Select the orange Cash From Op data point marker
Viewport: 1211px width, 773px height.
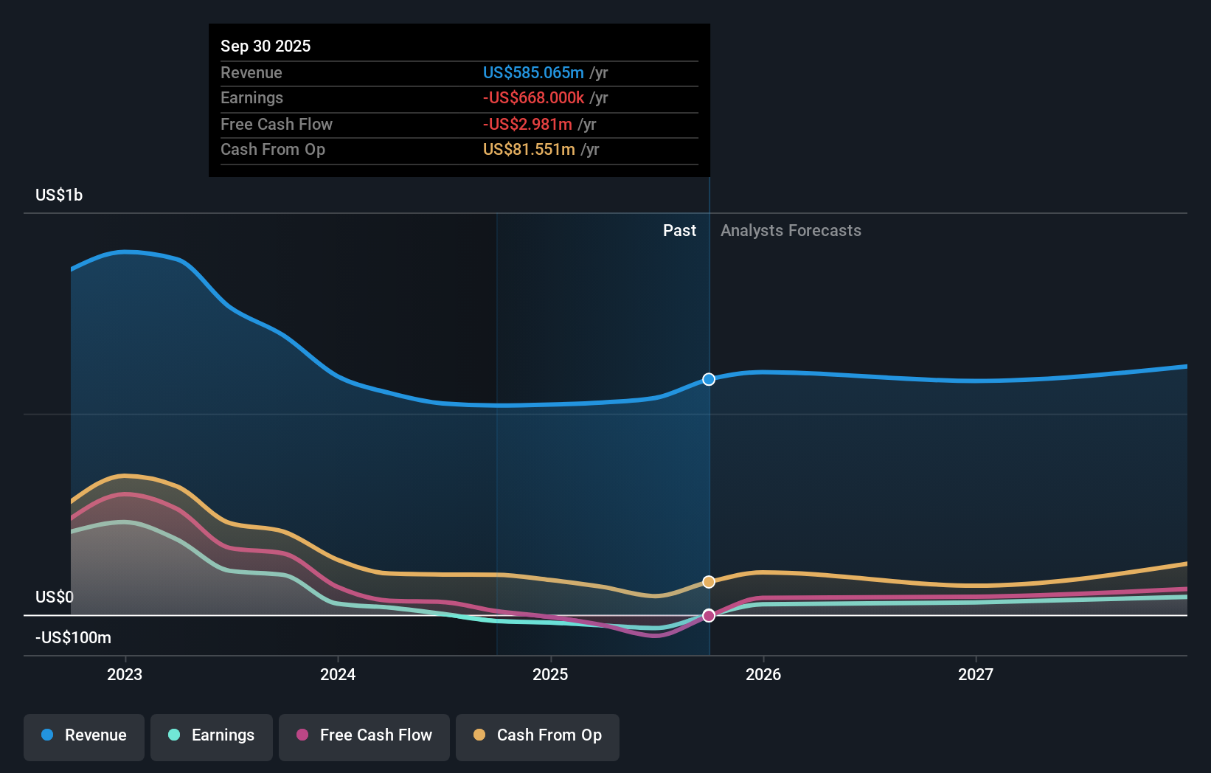click(709, 581)
